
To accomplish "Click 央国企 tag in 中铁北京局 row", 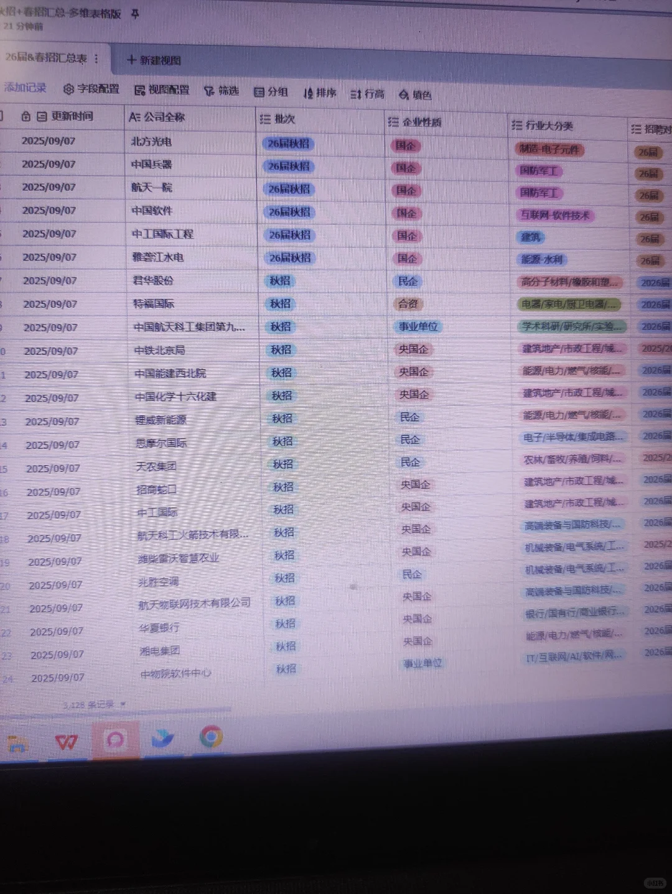I will pos(413,349).
